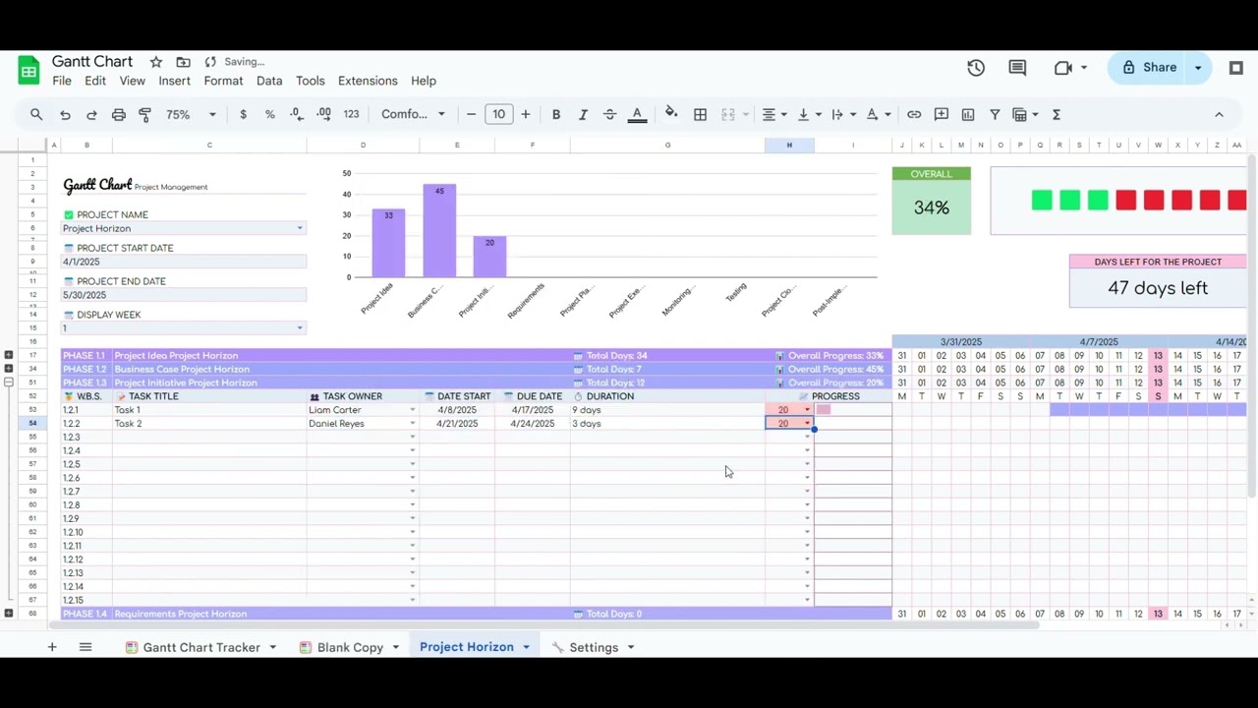
Task: Activate the paint format tool
Action: click(x=144, y=115)
